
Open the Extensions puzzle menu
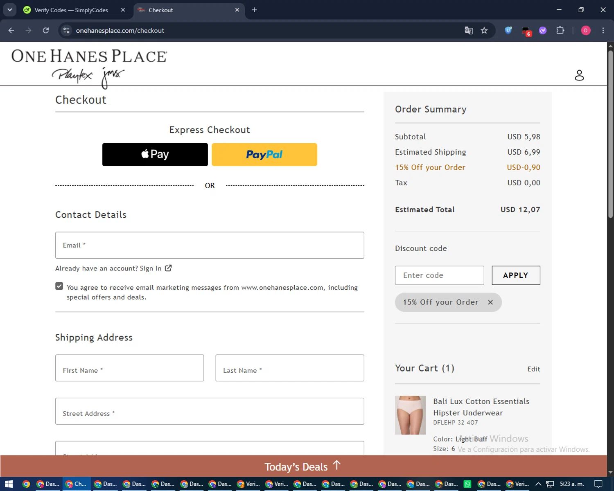[x=560, y=30]
